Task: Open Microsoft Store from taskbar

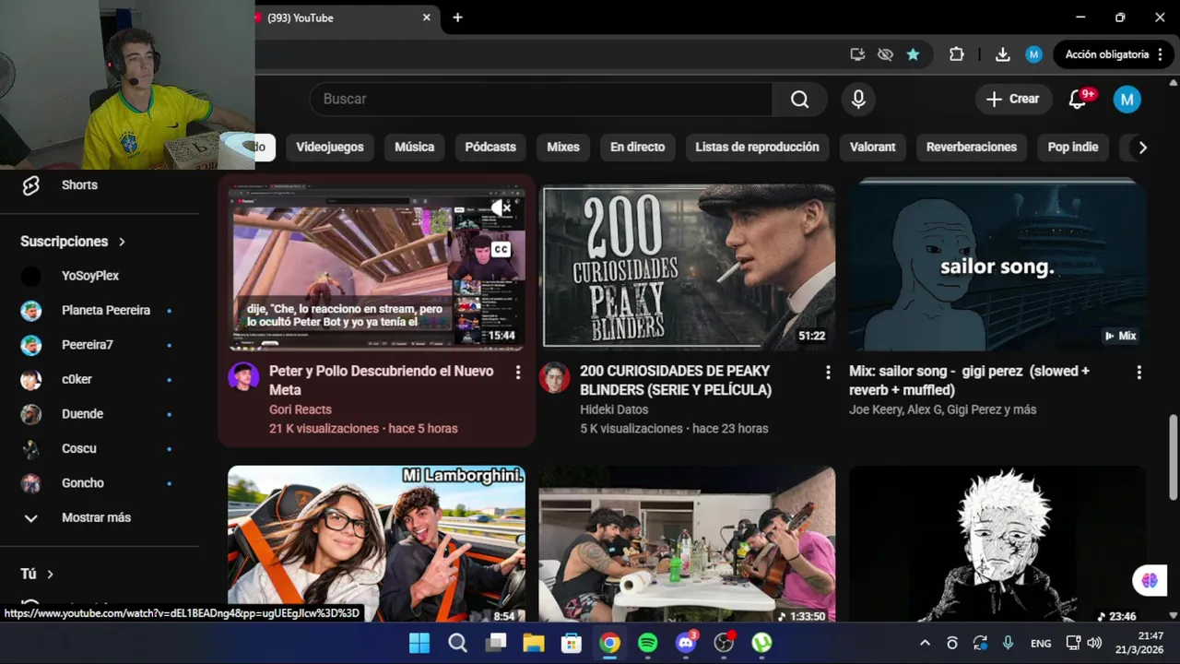Action: coord(572,643)
